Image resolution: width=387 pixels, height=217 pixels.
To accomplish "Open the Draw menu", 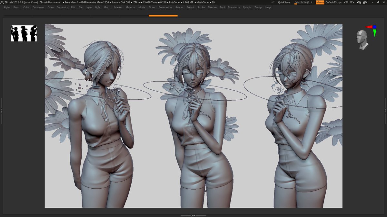I will 51,7.
